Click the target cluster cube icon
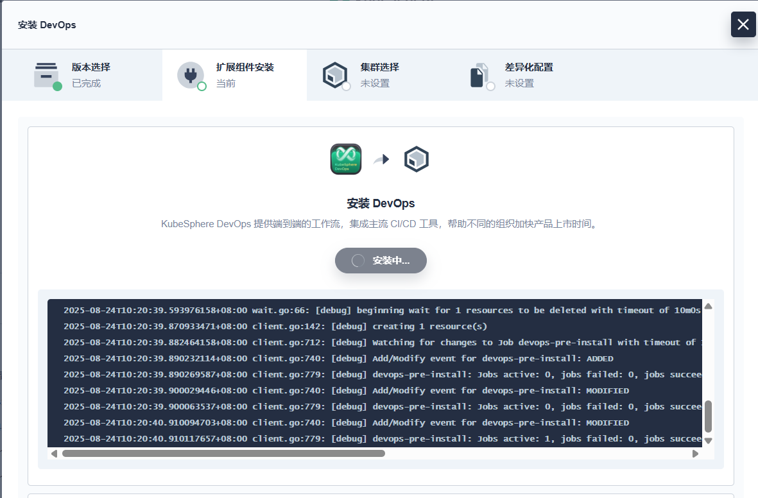This screenshot has width=758, height=498. (416, 159)
